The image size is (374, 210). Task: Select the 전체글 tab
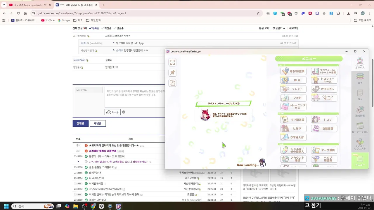tap(80, 123)
